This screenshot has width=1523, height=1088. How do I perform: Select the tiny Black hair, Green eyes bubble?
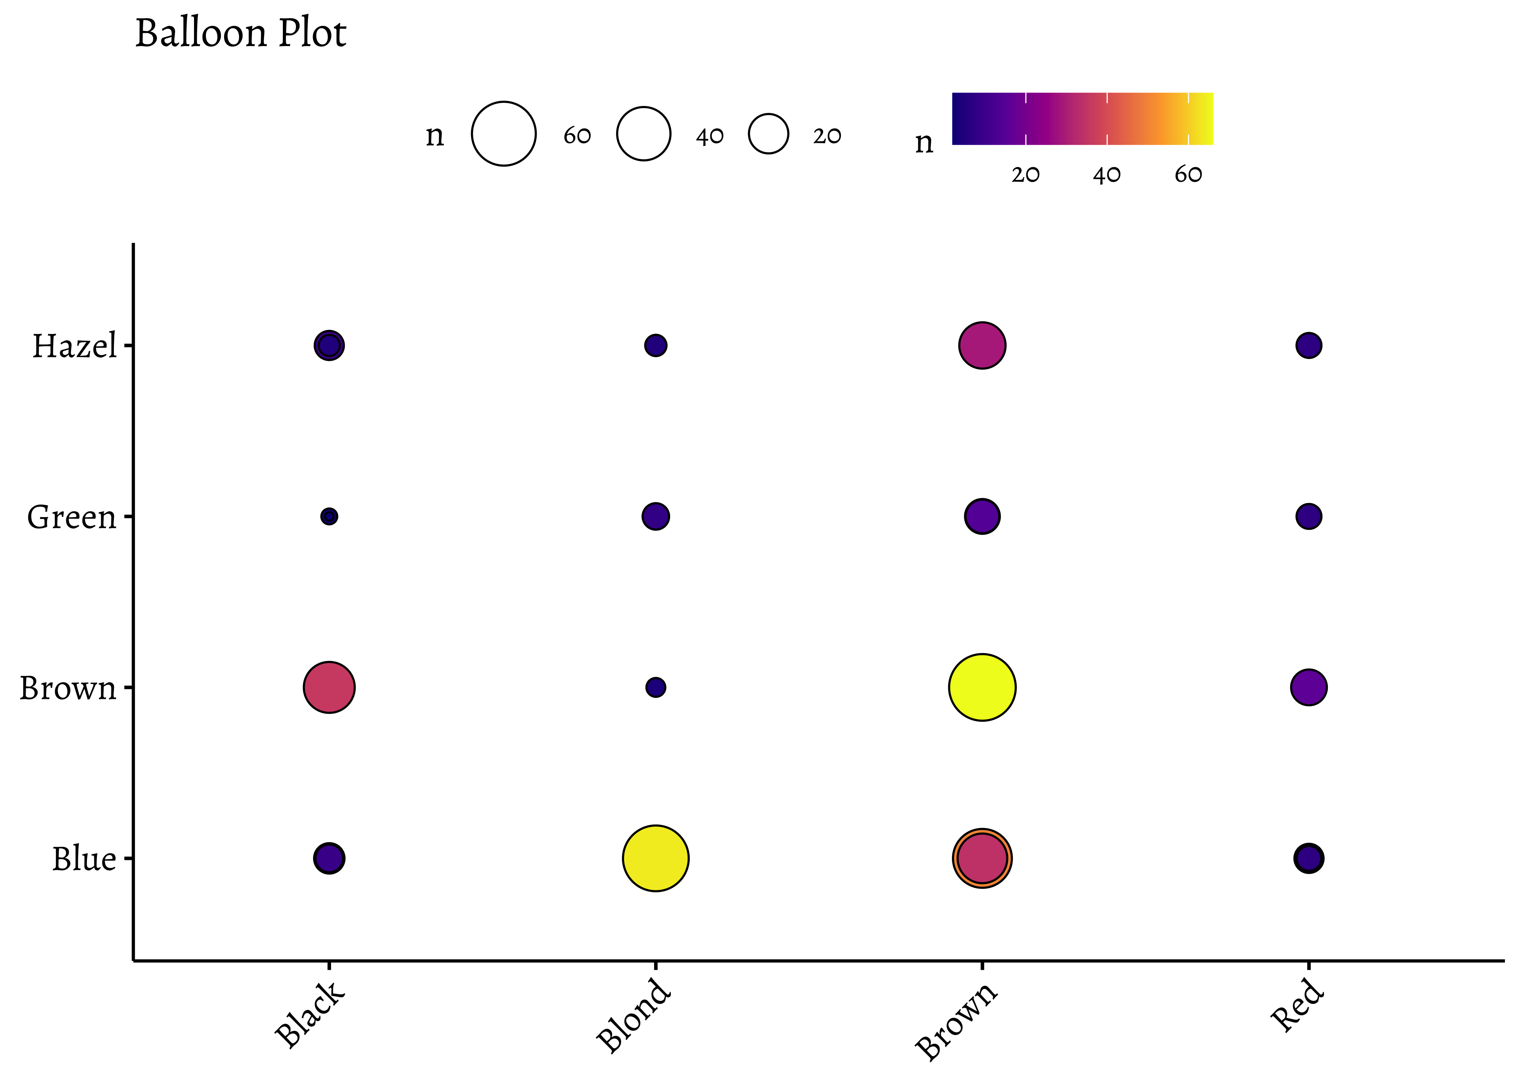point(329,516)
